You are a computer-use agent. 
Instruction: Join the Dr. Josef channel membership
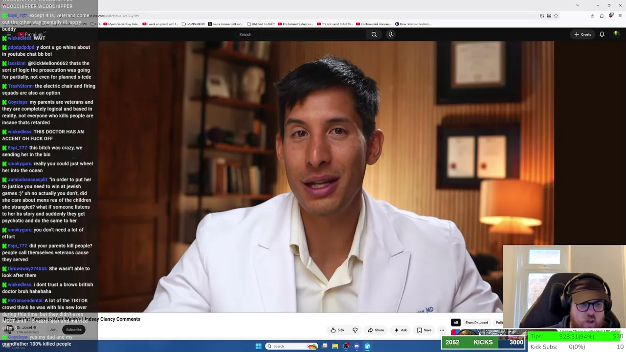click(53, 330)
